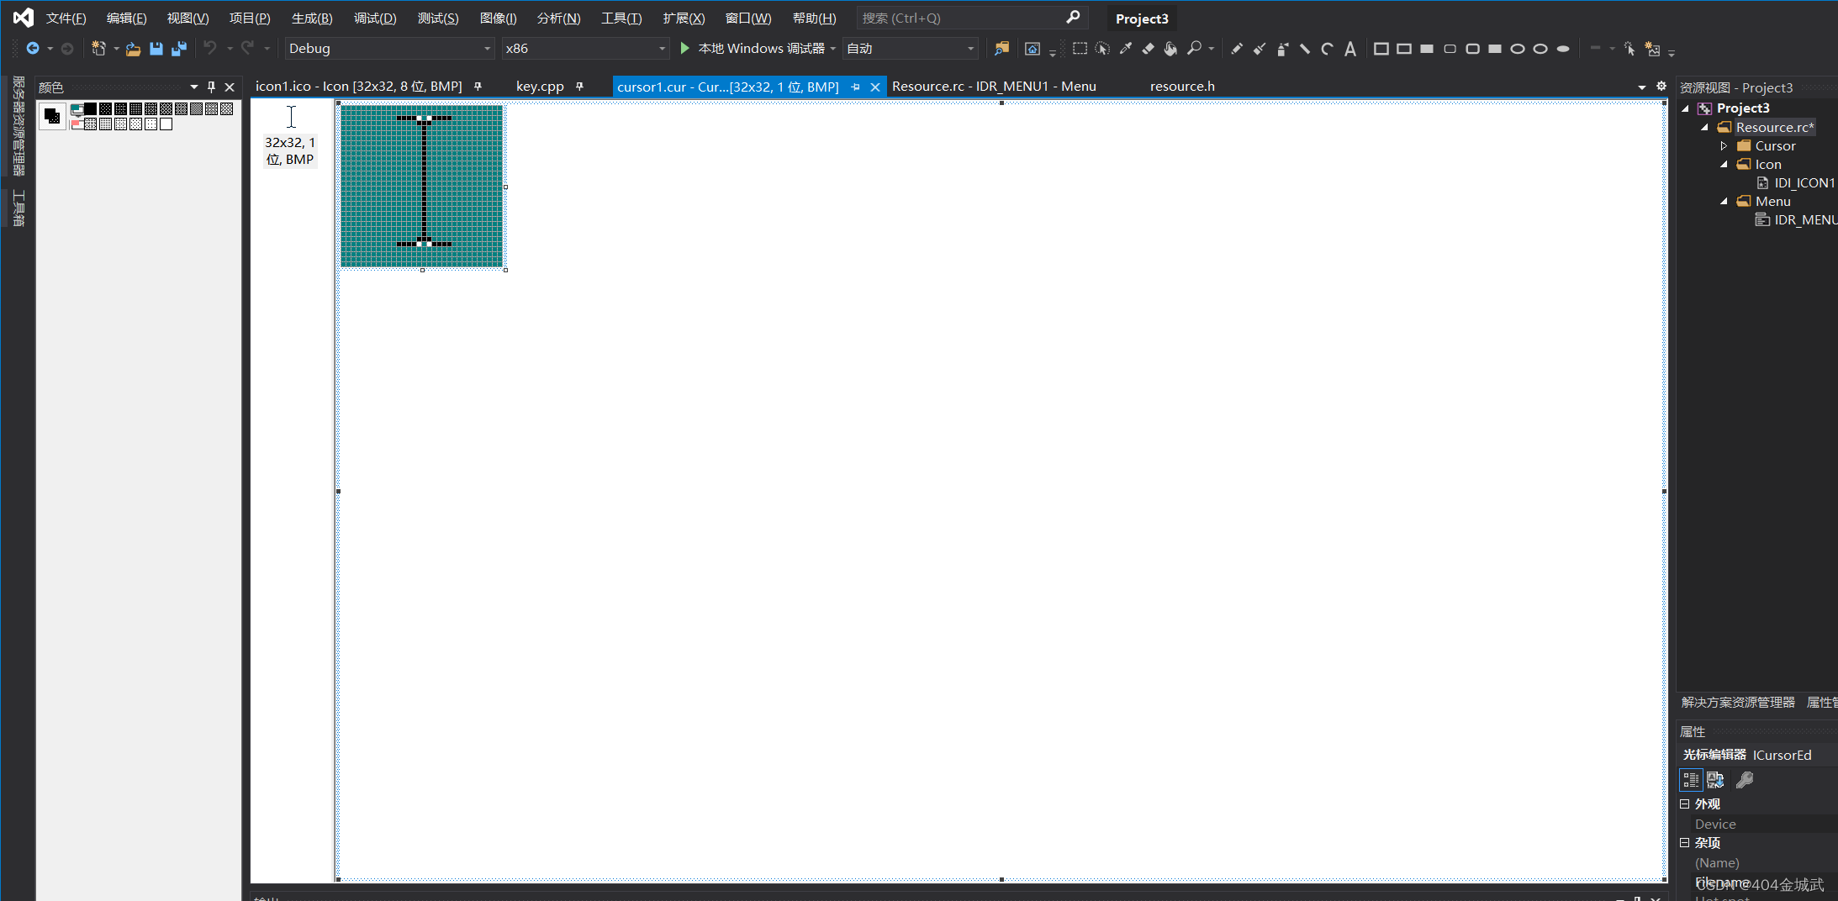Pick the white swatch in color palette
This screenshot has width=1838, height=901.
166,124
